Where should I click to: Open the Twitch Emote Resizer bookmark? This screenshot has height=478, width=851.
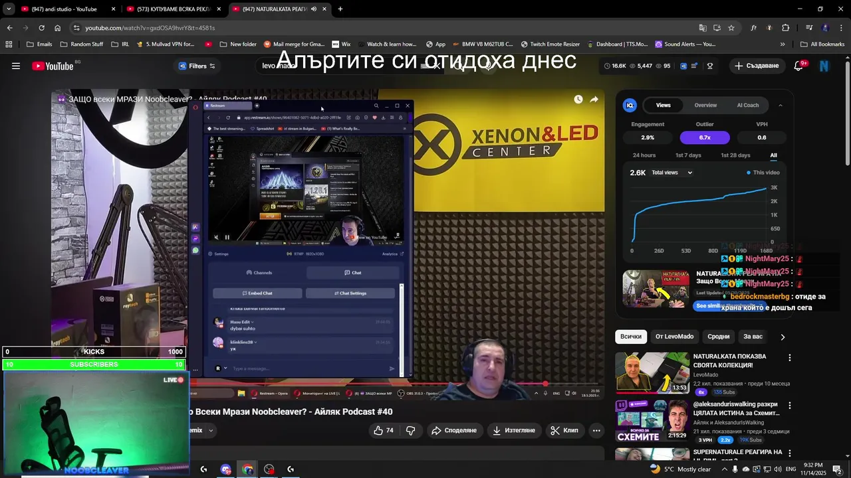[x=550, y=44]
